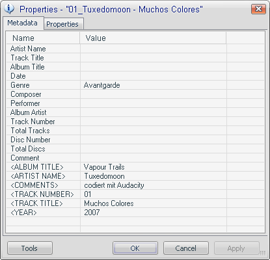Select the Album Title row label
This screenshot has width=270, height=260.
(27, 67)
